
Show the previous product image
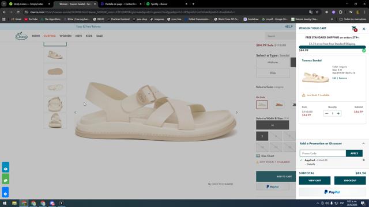pos(76,113)
